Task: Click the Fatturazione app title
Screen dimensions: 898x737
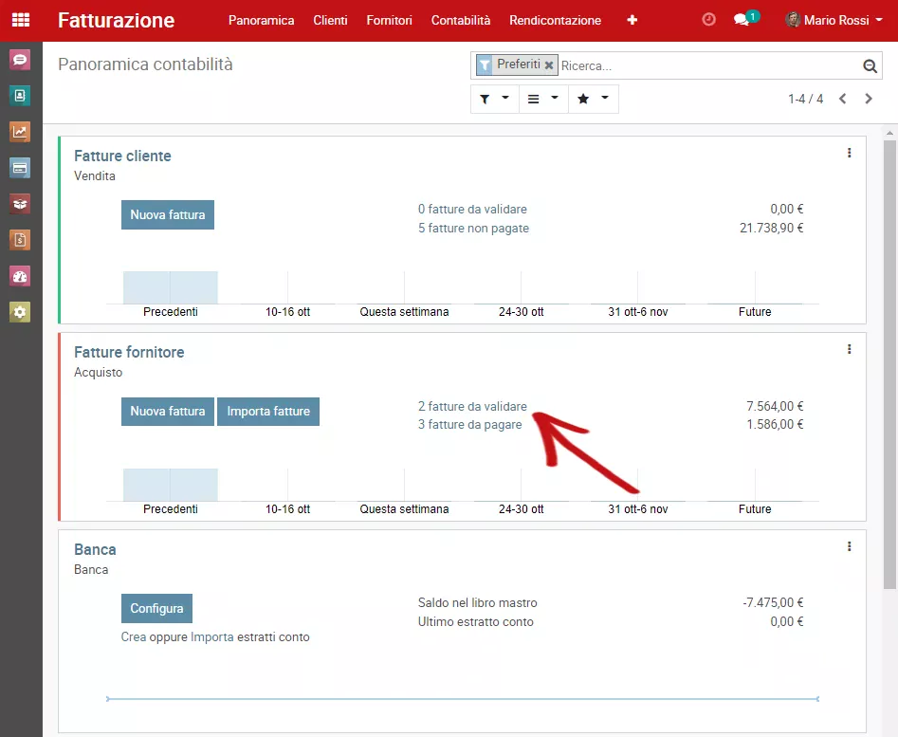Action: pos(117,20)
